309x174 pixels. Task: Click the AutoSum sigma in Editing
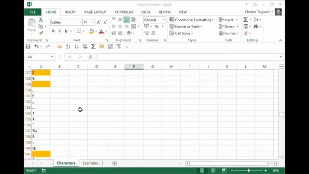246,20
